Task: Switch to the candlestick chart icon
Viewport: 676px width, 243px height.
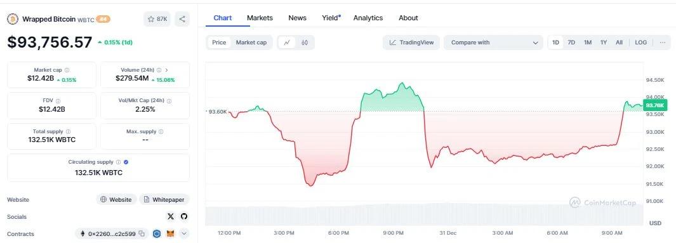Action: click(x=305, y=43)
